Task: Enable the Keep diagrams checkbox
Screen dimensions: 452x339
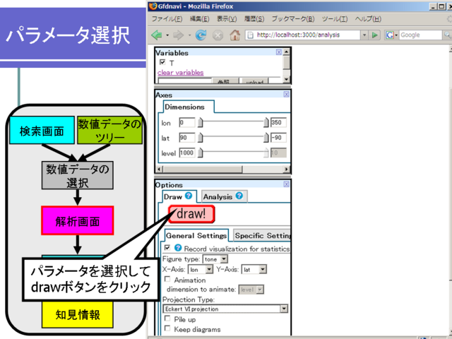Action: point(167,328)
